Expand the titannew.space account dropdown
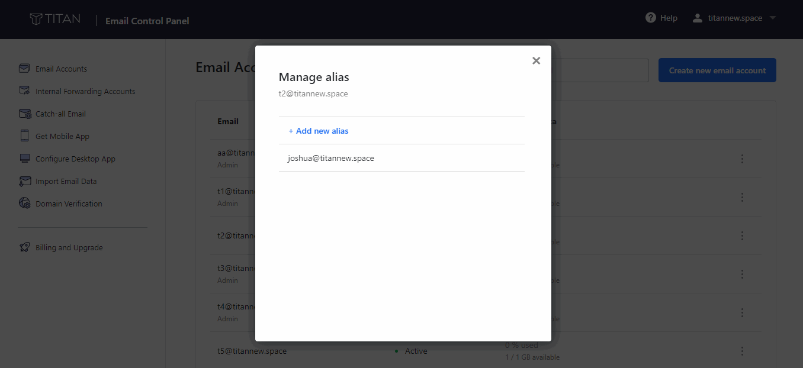The width and height of the screenshot is (803, 368). pyautogui.click(x=734, y=18)
